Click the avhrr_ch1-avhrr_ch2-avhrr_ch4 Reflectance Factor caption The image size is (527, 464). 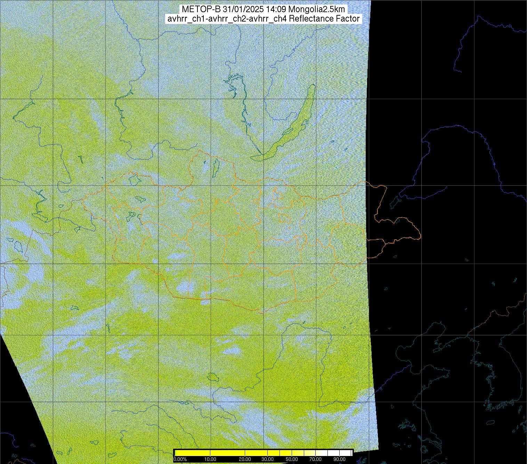click(263, 19)
